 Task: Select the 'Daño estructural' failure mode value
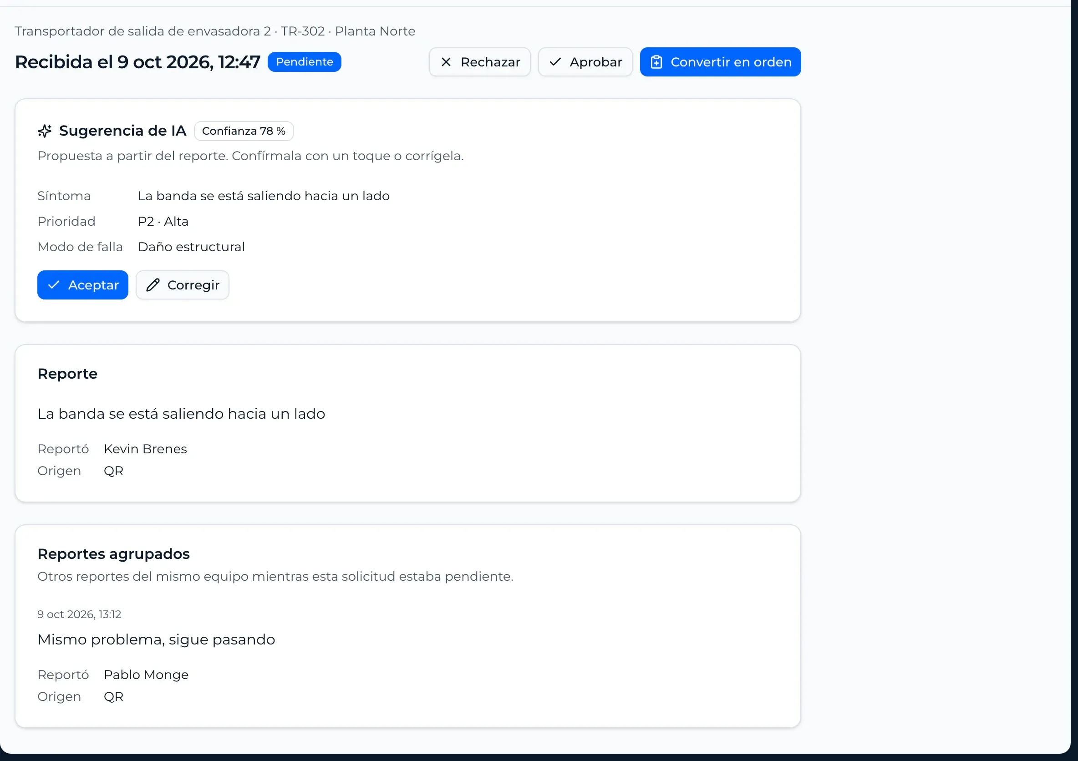pos(191,247)
